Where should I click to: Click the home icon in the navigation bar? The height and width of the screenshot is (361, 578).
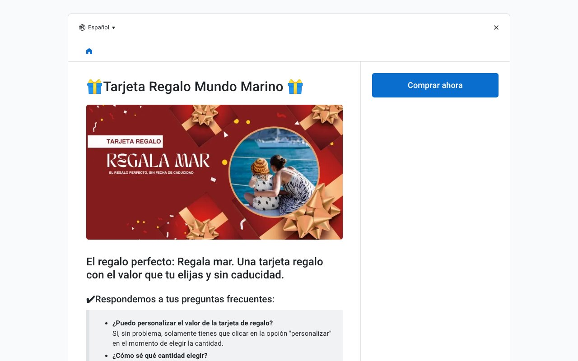[89, 51]
